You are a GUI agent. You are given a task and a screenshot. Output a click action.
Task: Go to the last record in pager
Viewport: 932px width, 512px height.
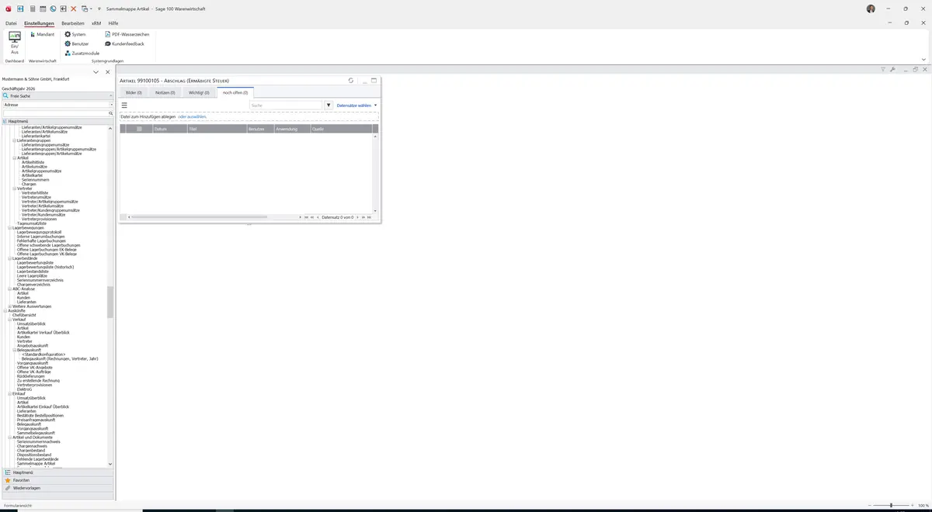click(x=369, y=217)
